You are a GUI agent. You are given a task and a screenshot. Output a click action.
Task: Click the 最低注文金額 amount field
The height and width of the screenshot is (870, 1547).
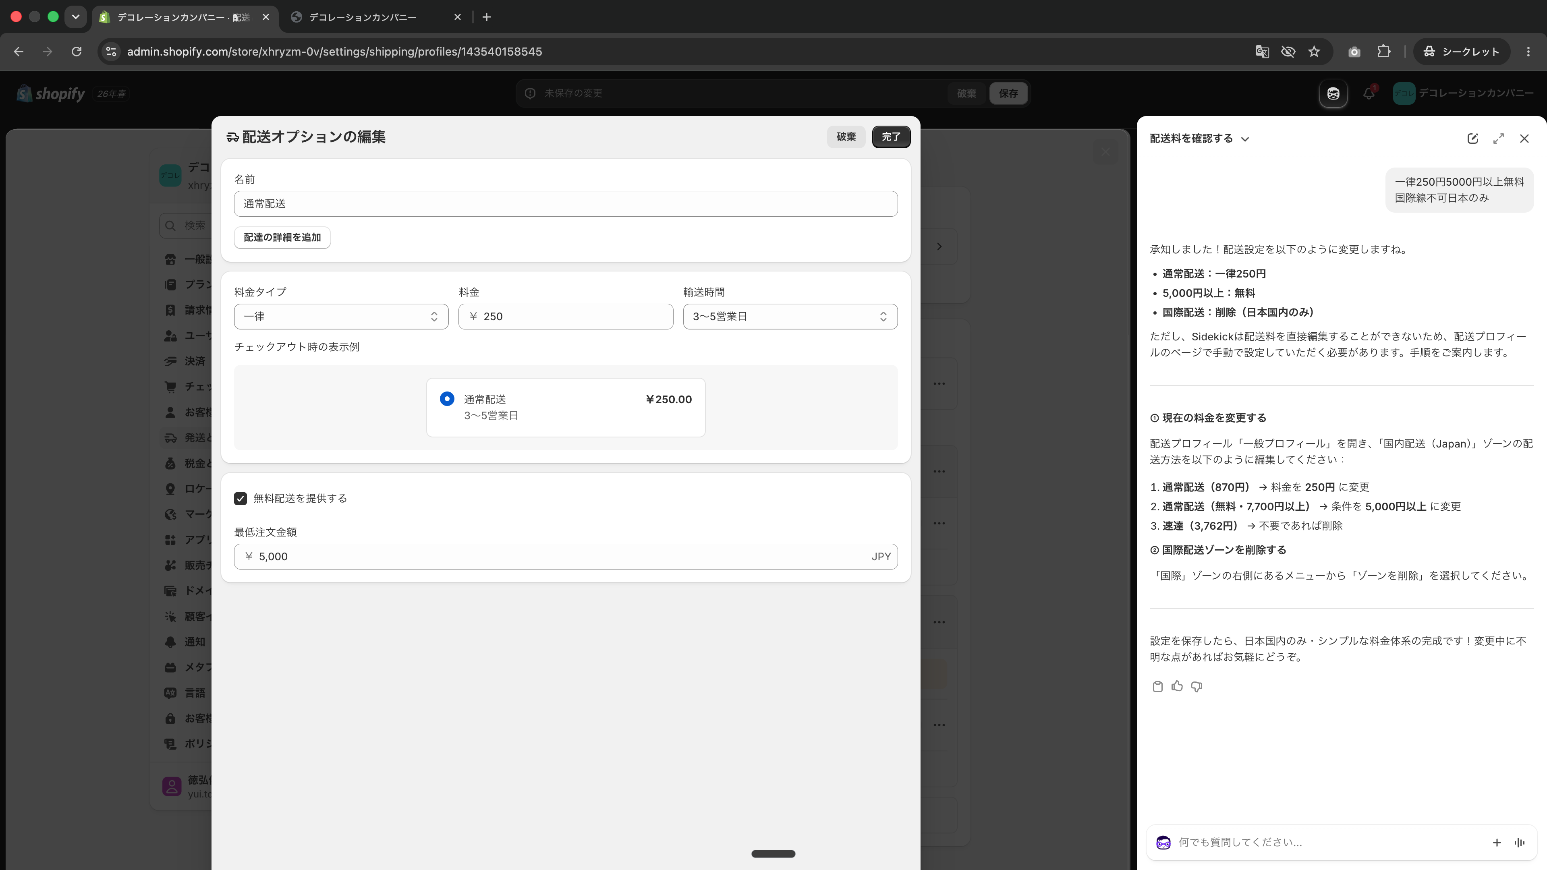[566, 557]
